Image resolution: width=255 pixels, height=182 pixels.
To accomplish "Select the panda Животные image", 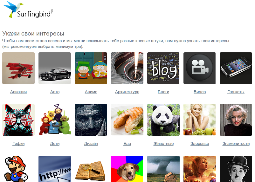I will coord(163,120).
